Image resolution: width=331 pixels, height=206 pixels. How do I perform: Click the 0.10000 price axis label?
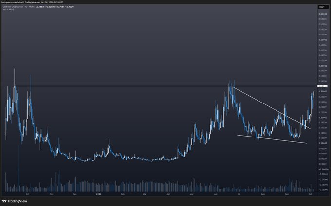coord(323,143)
